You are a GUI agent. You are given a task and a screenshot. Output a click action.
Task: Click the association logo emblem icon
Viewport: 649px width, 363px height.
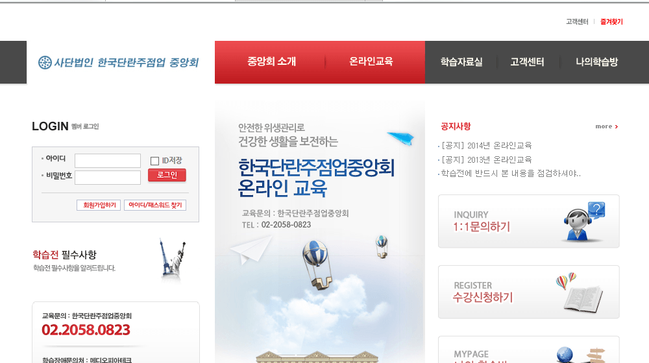click(x=45, y=62)
